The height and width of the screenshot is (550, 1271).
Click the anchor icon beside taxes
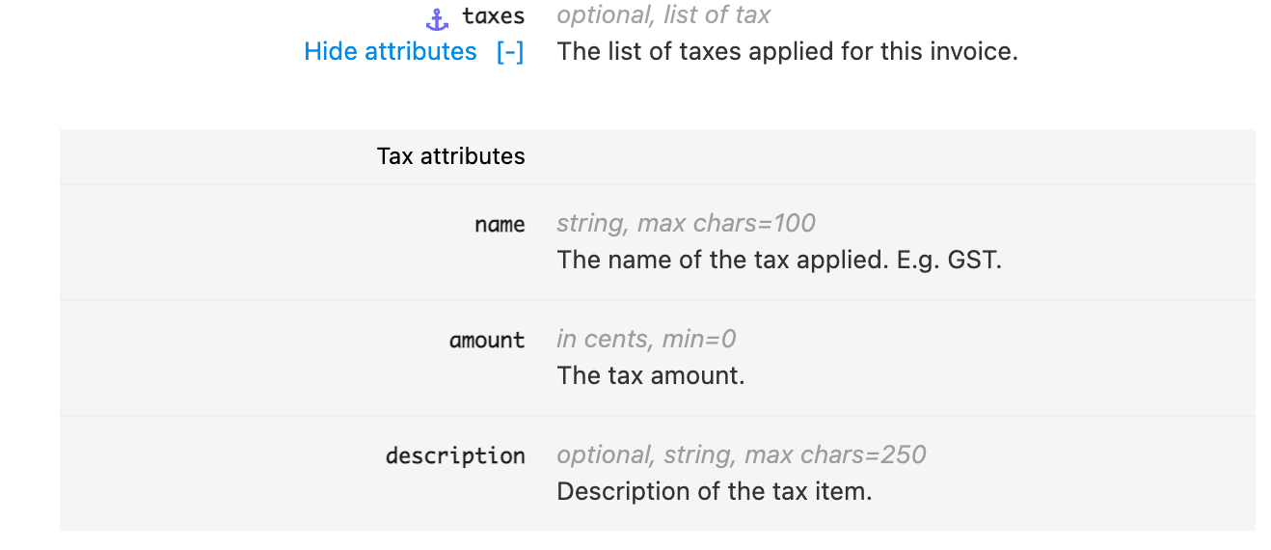[438, 17]
